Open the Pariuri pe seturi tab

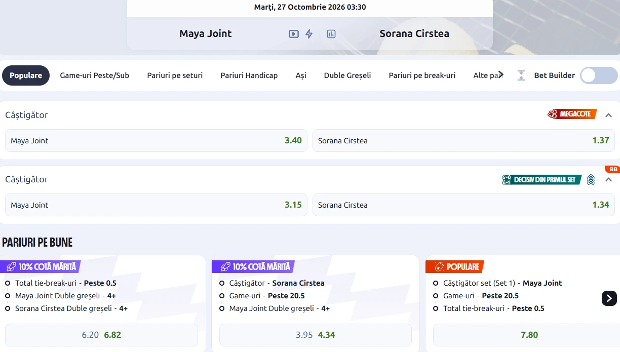coord(175,75)
